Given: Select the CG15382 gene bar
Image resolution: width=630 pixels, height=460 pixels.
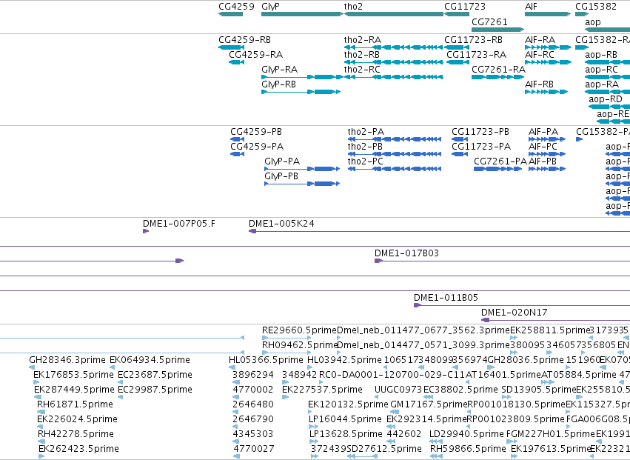Looking at the screenshot, I should 582,14.
